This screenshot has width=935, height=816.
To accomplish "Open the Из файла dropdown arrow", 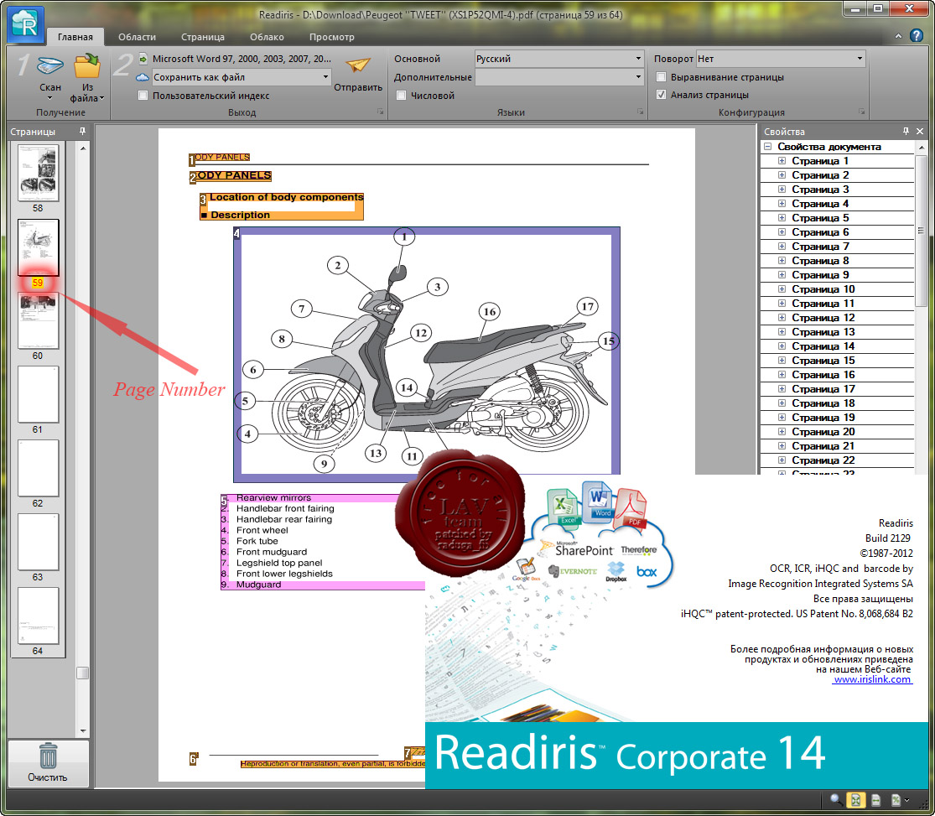I will pyautogui.click(x=102, y=98).
